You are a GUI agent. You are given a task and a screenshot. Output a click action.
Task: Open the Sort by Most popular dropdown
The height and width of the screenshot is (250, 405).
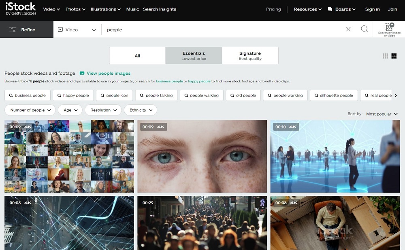[380, 114]
